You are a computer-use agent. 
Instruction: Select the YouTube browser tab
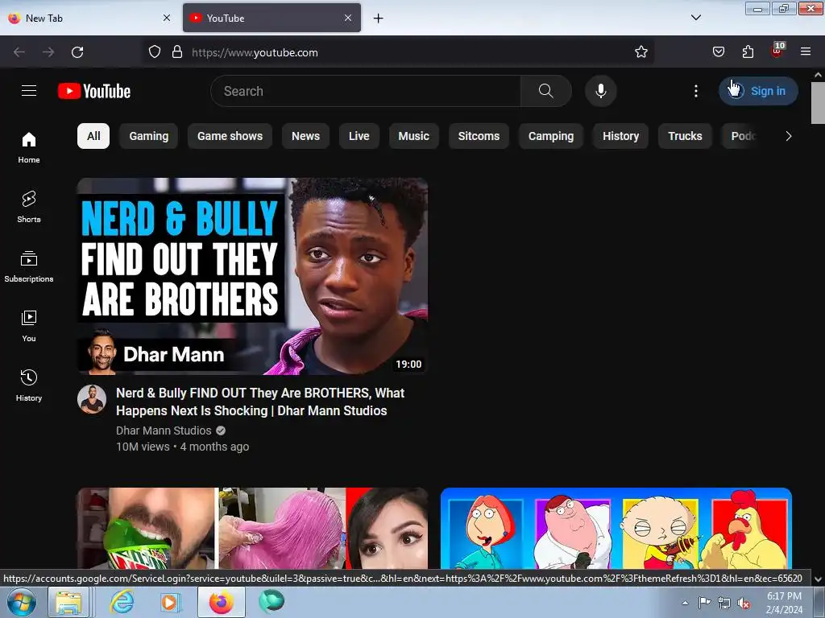(x=272, y=19)
